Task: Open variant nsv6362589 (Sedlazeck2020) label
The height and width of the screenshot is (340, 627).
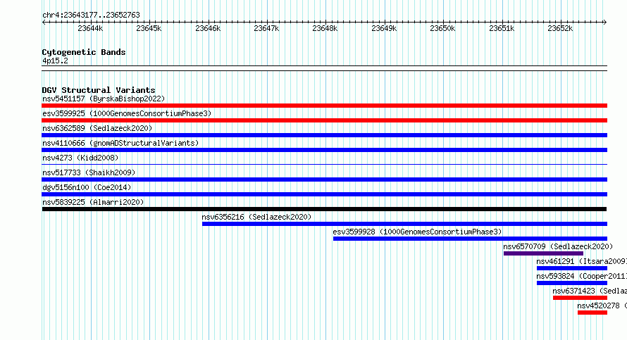Action: click(x=97, y=128)
